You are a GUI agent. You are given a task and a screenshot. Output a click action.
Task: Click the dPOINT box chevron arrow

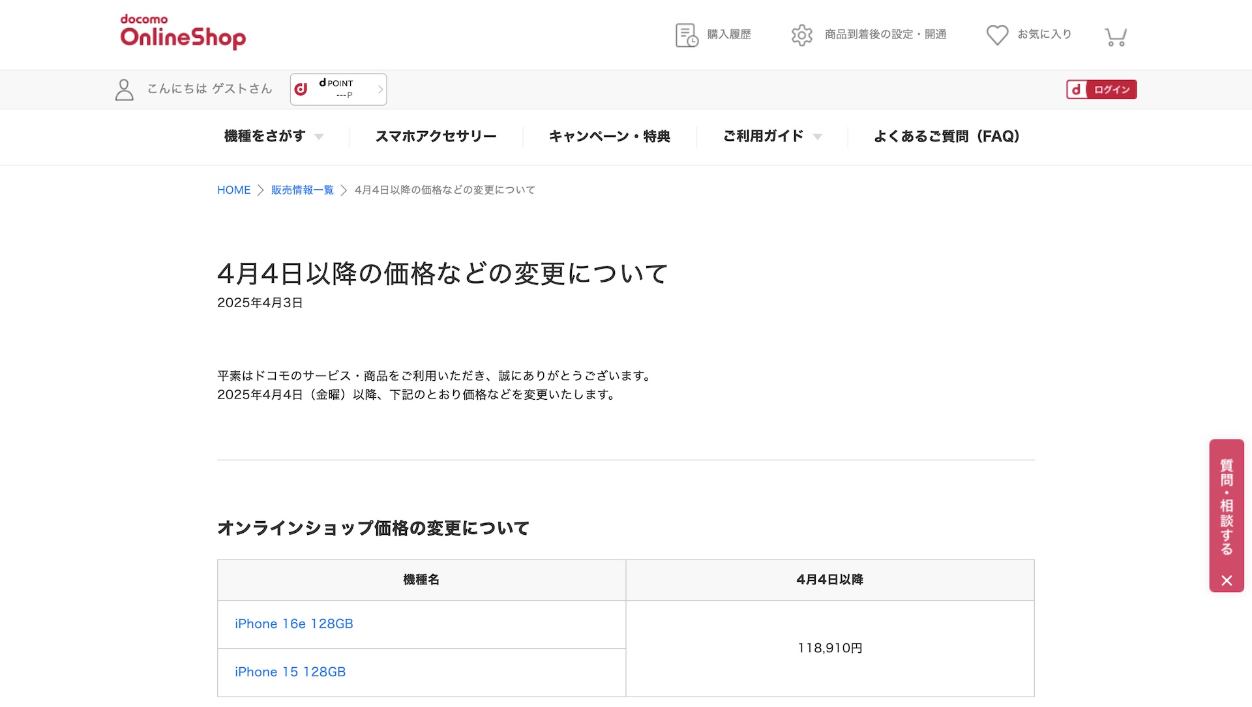click(x=380, y=89)
